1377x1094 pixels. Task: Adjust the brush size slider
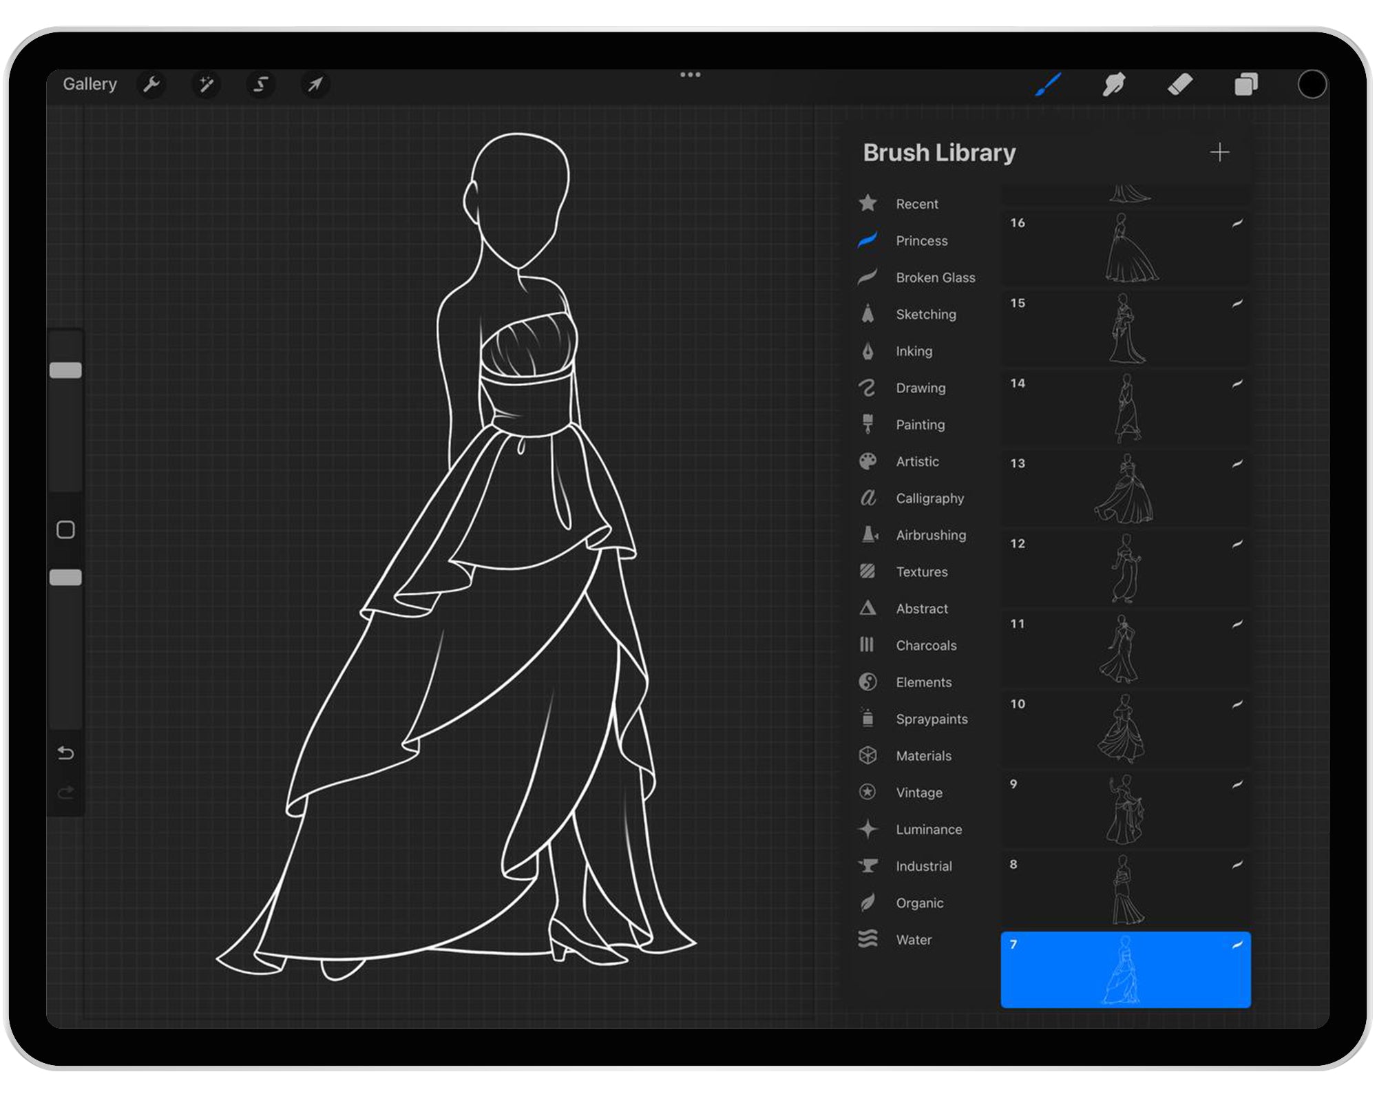click(66, 370)
